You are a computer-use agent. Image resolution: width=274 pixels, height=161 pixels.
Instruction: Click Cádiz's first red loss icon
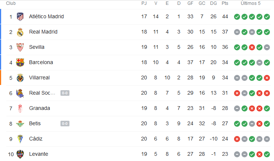point(237,139)
